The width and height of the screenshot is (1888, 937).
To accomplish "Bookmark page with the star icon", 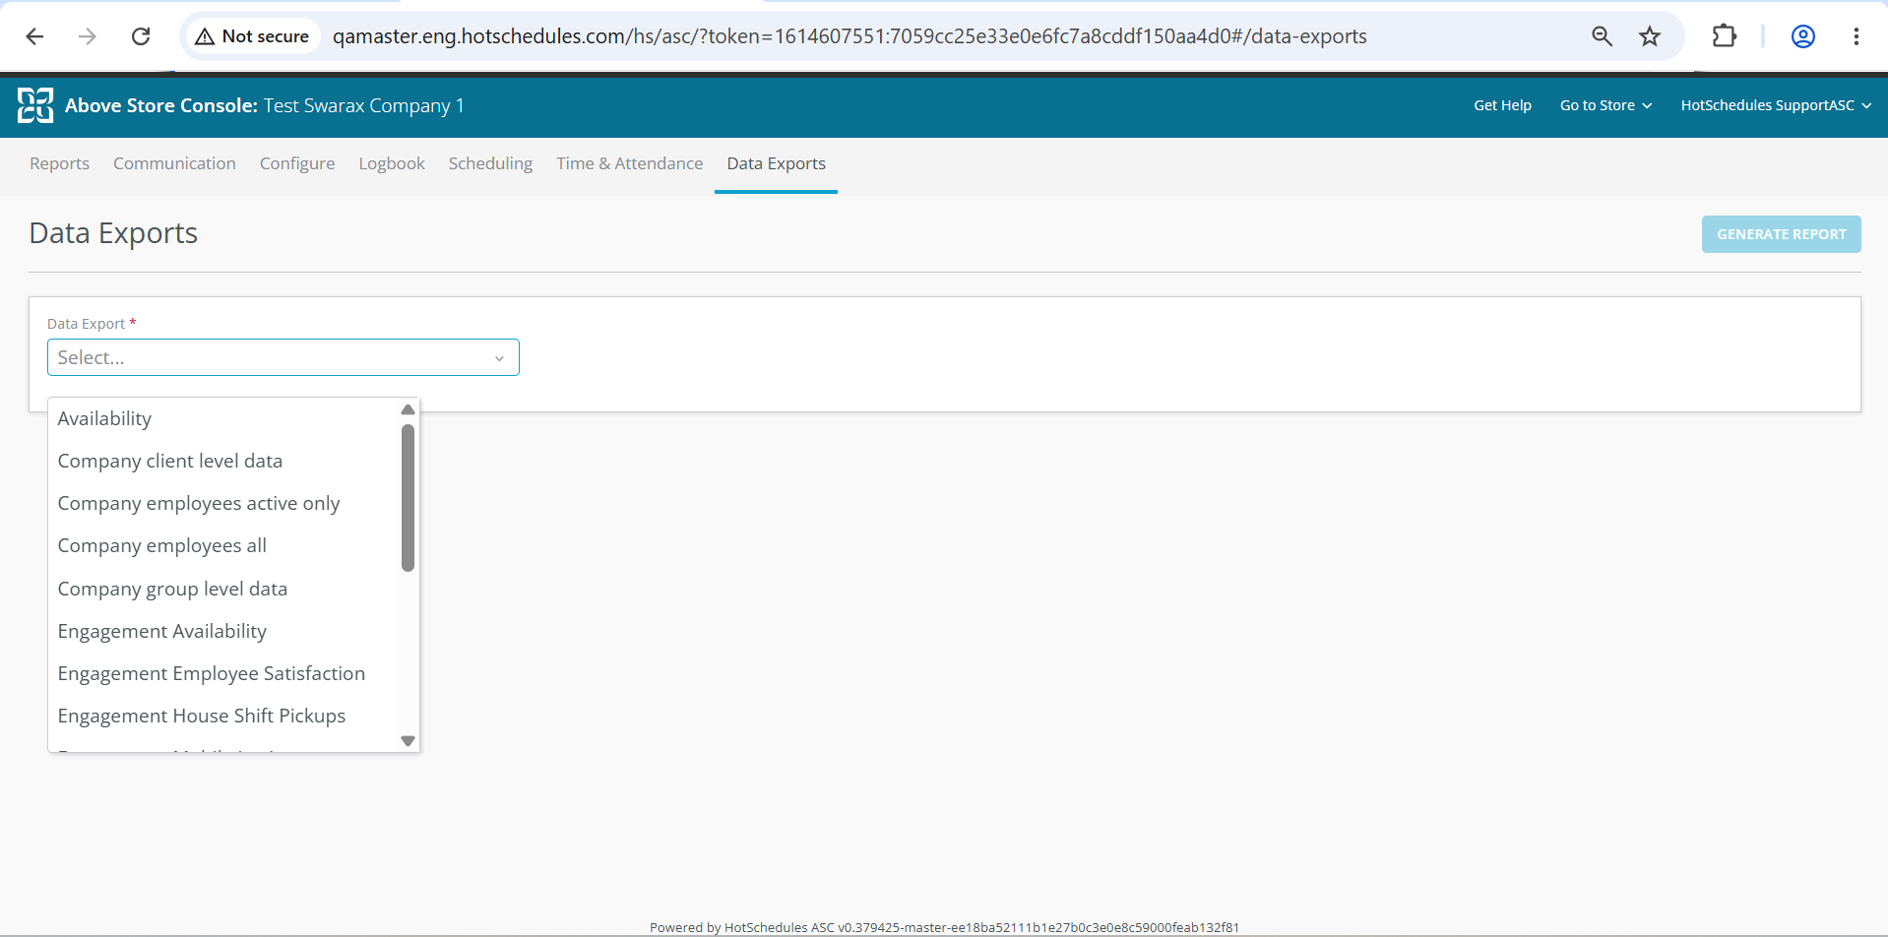I will click(x=1650, y=36).
